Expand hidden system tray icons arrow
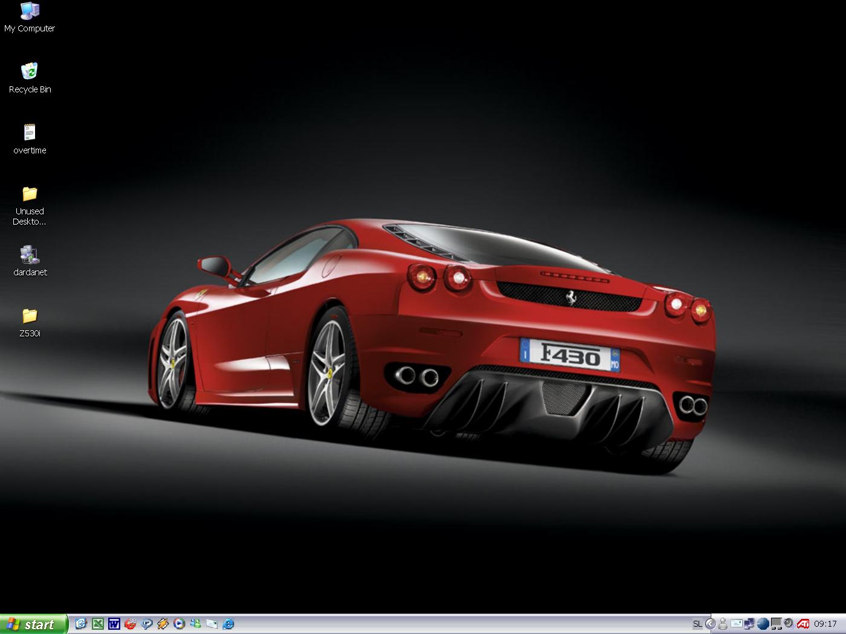The image size is (846, 634). (711, 624)
